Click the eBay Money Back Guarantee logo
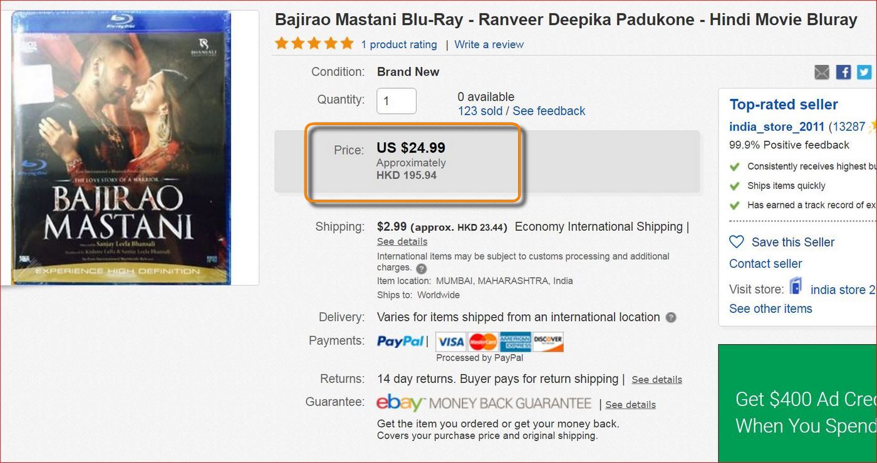The width and height of the screenshot is (877, 463). pyautogui.click(x=484, y=403)
